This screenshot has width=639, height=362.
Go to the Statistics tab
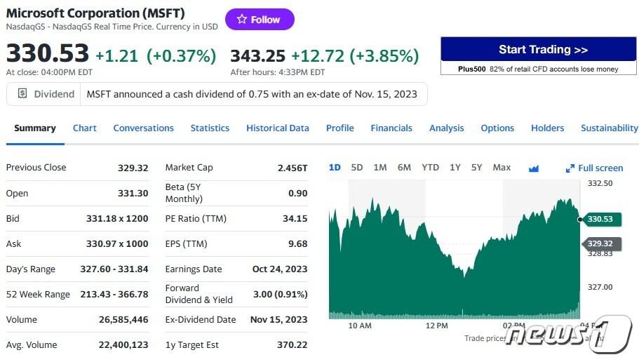click(210, 128)
